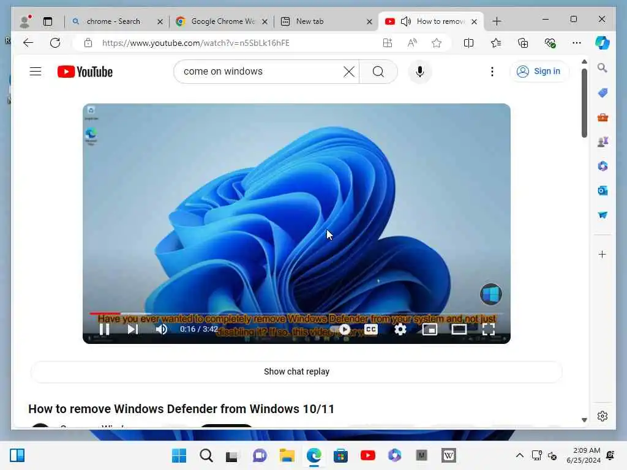Open a new browser tab plus
This screenshot has width=627, height=470.
(497, 21)
